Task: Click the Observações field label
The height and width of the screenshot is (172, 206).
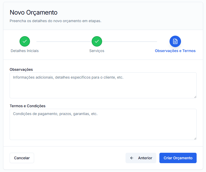Action: tap(21, 69)
